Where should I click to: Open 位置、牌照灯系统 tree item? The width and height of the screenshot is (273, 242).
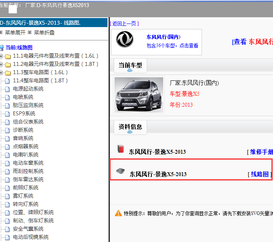[x=33, y=213]
